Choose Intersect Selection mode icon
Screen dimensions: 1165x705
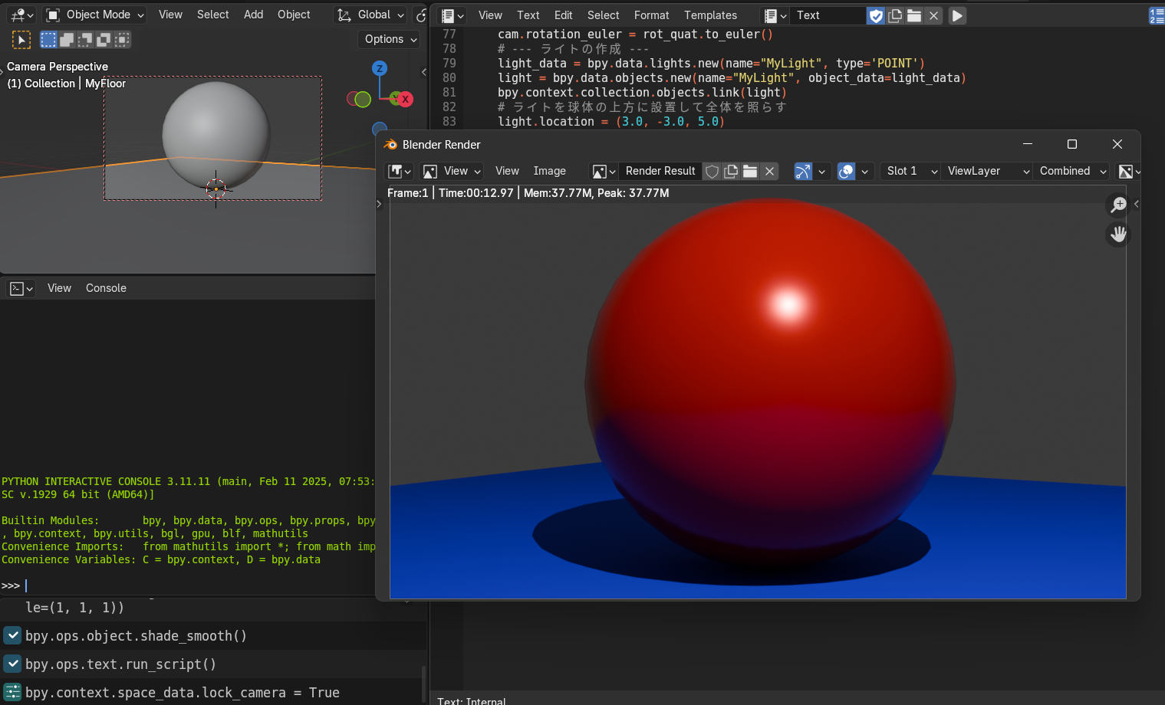(x=122, y=40)
